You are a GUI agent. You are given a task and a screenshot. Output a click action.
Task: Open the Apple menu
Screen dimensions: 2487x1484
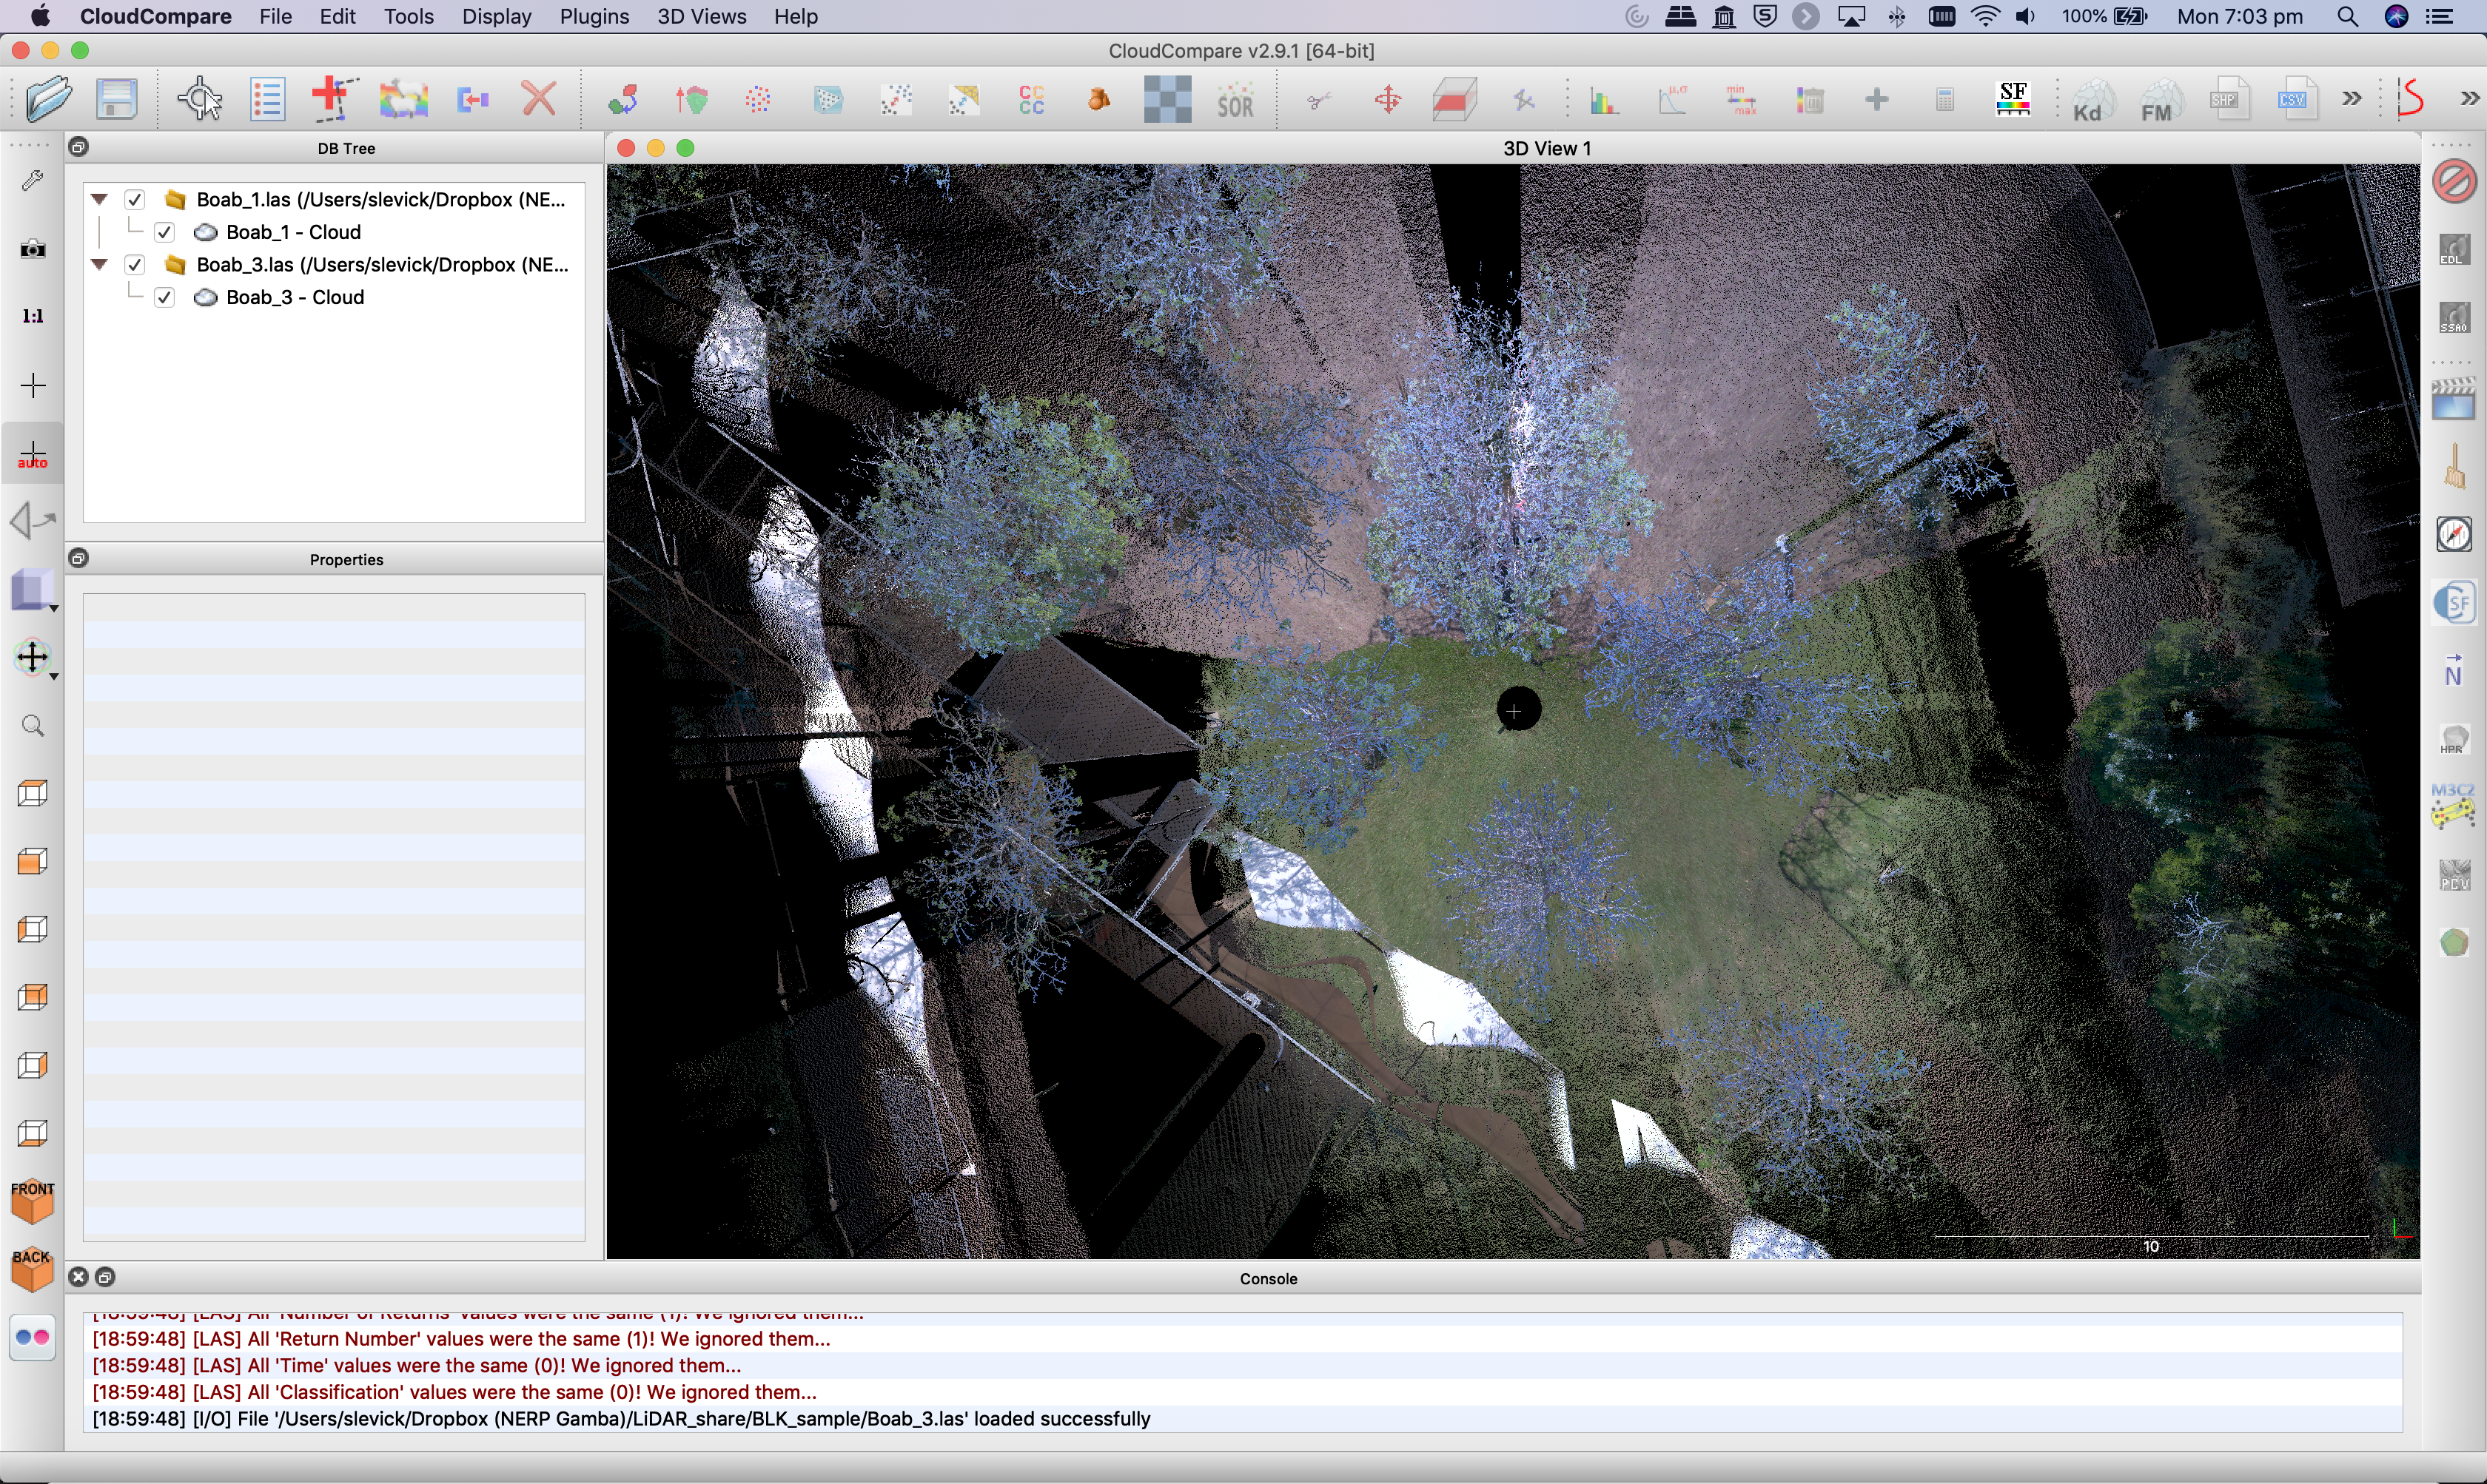coord(41,16)
